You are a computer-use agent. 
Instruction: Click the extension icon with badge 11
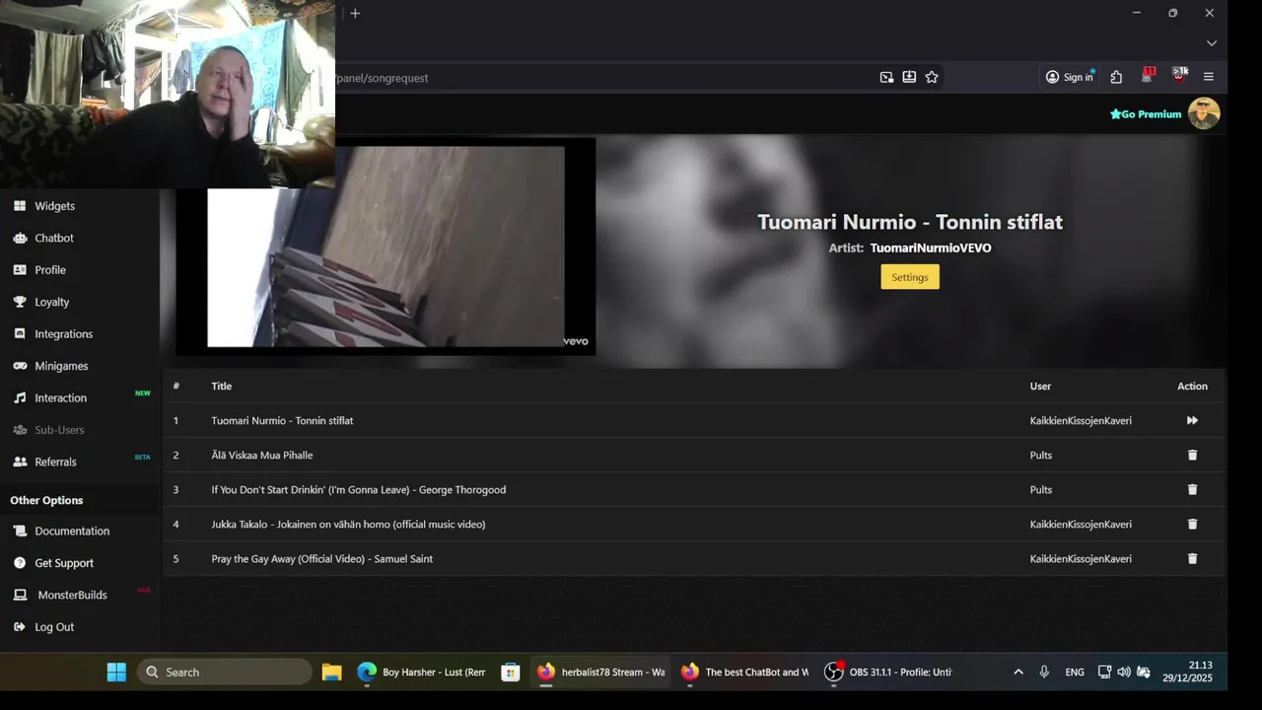(x=1148, y=75)
